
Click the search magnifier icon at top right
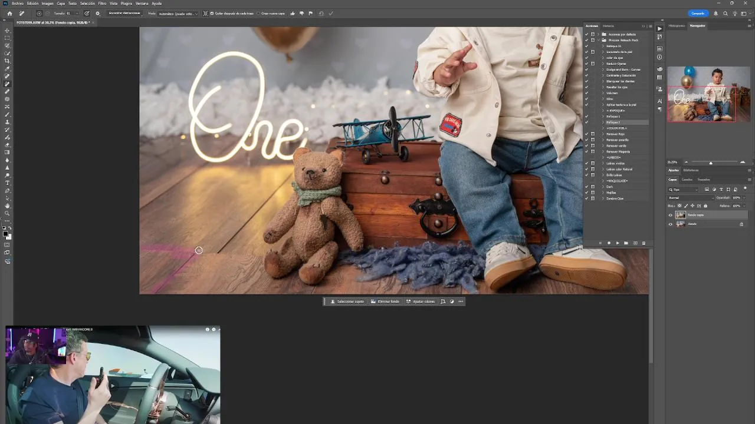coord(725,13)
